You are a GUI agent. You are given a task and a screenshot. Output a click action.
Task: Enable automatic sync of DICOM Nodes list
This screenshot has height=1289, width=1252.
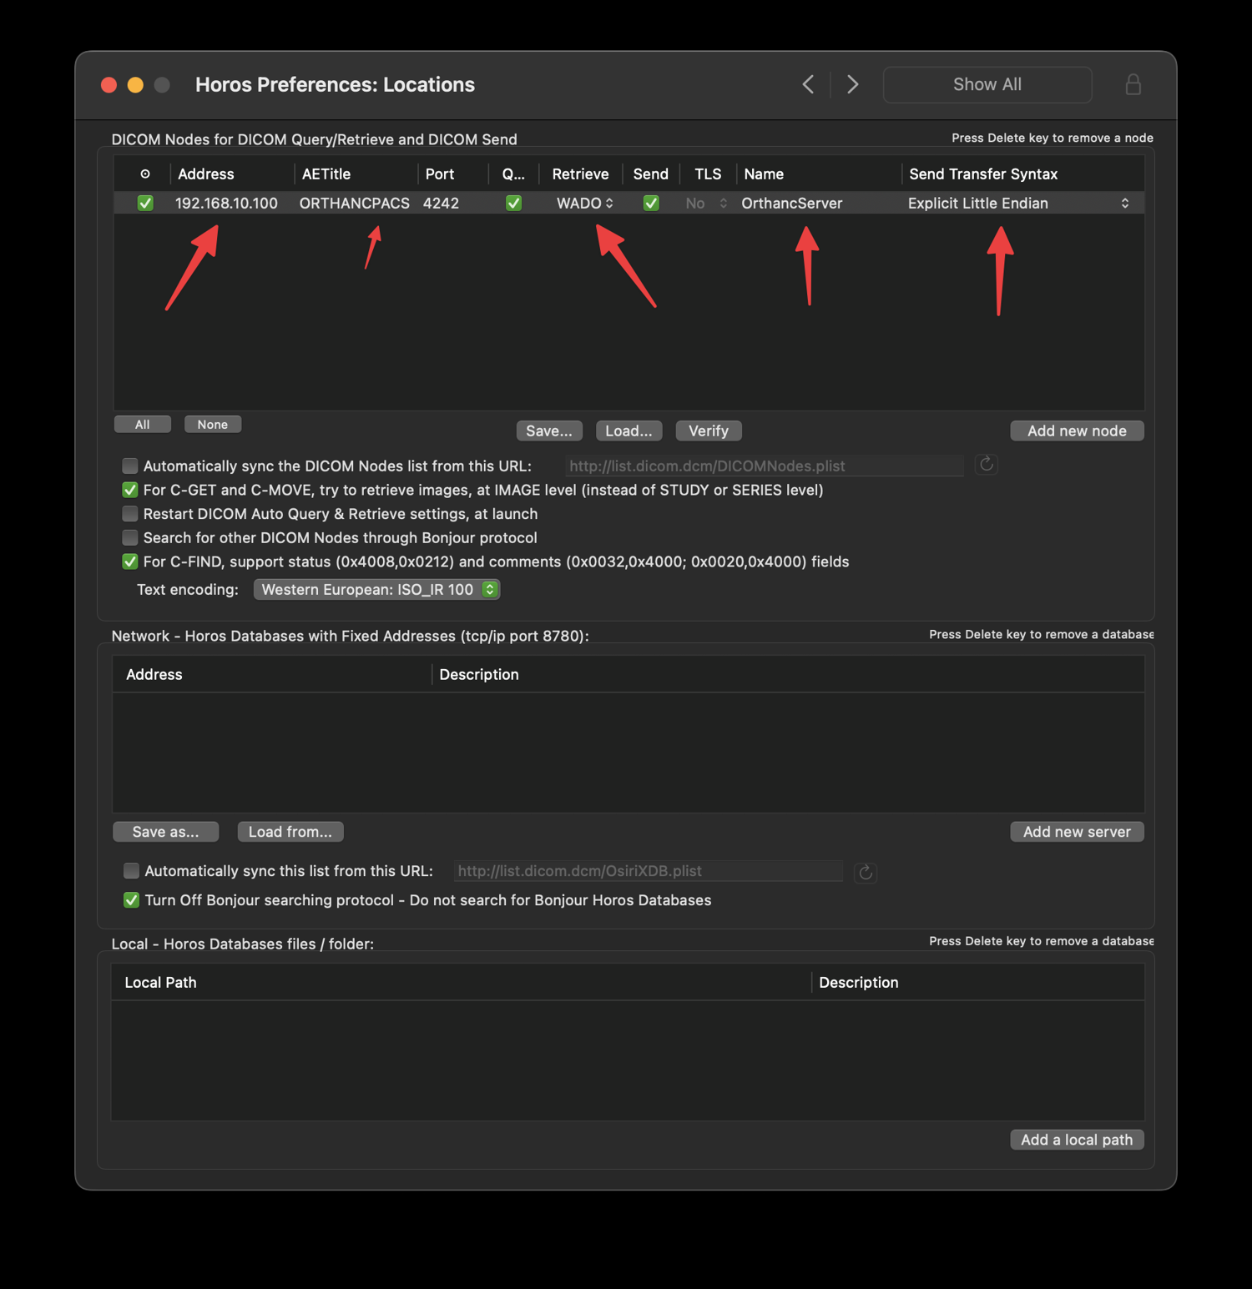coord(130,466)
